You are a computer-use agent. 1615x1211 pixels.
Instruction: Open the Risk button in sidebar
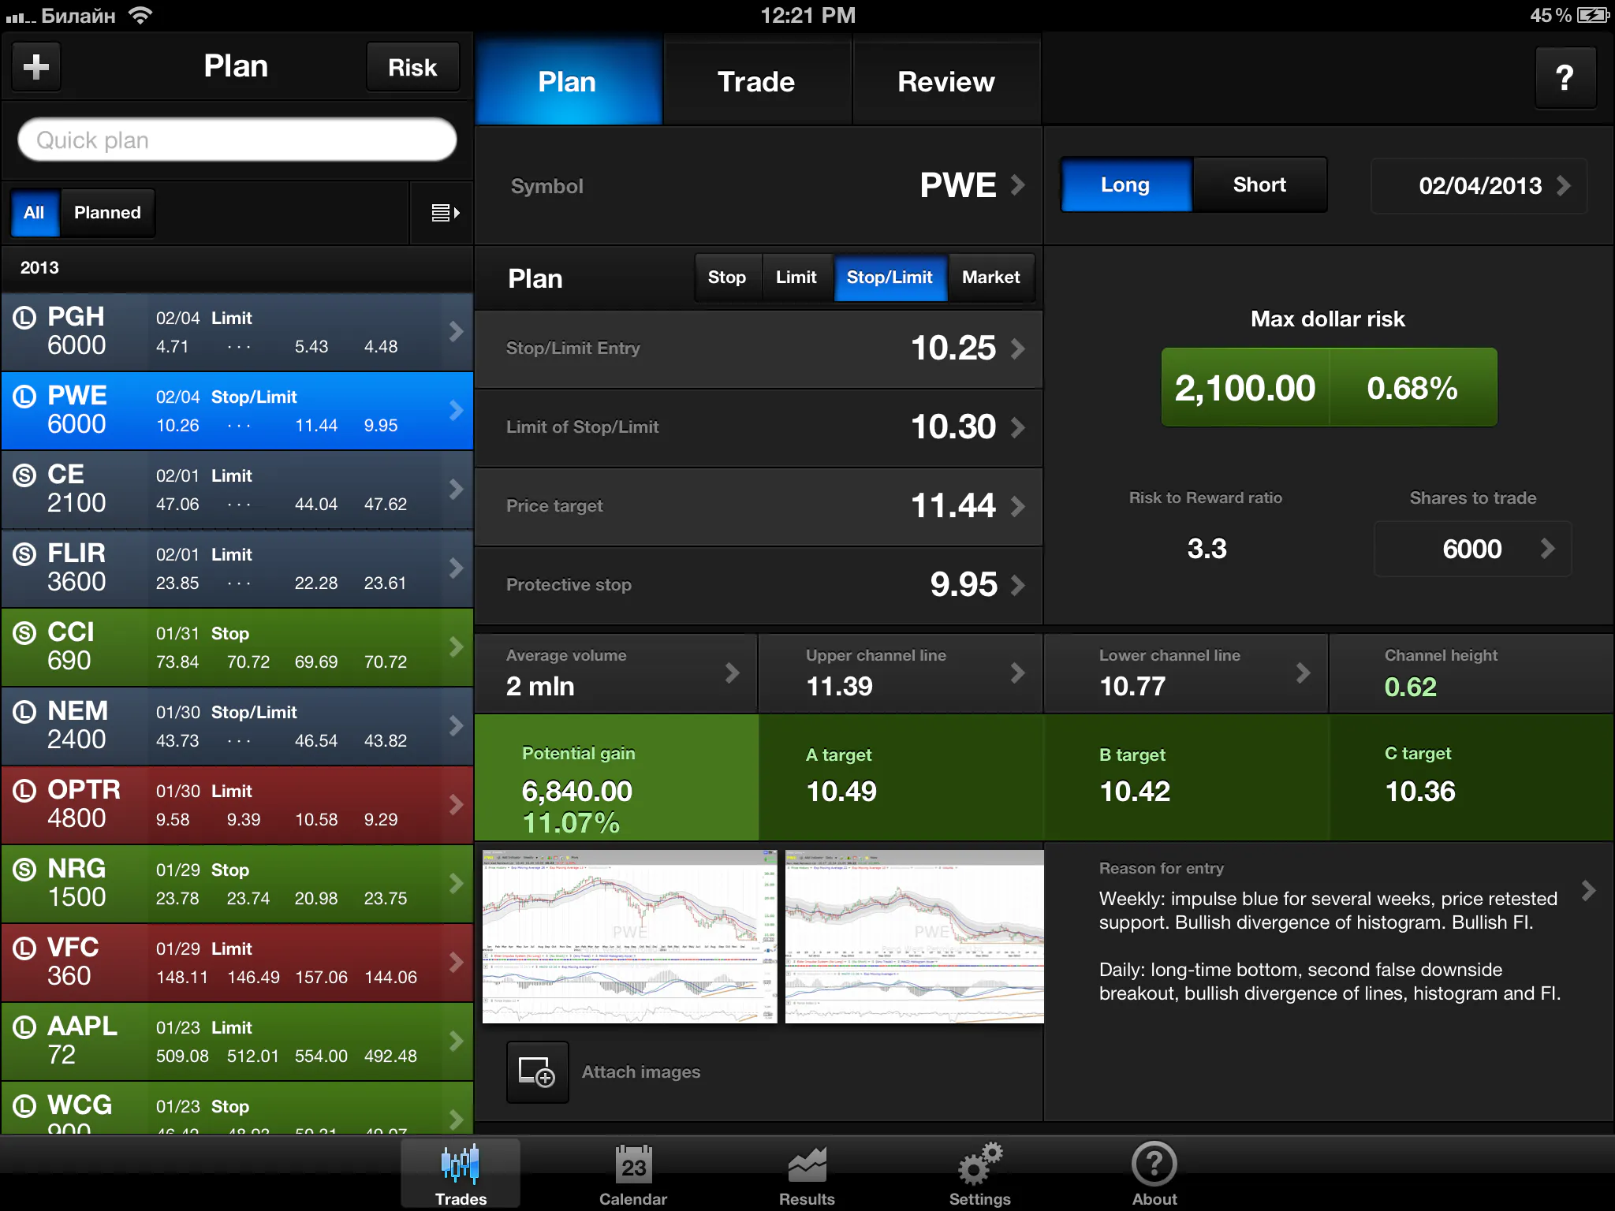click(x=412, y=67)
